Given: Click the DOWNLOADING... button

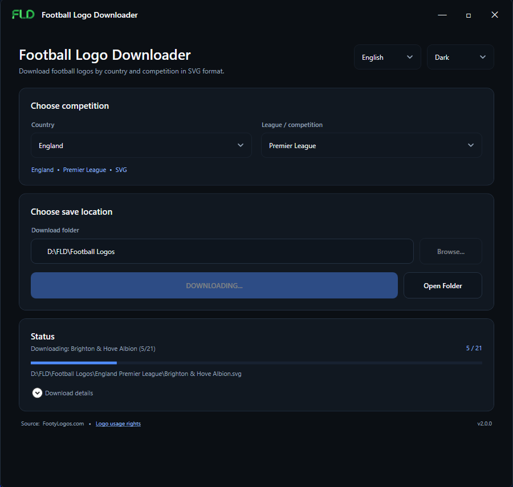Looking at the screenshot, I should pyautogui.click(x=214, y=286).
